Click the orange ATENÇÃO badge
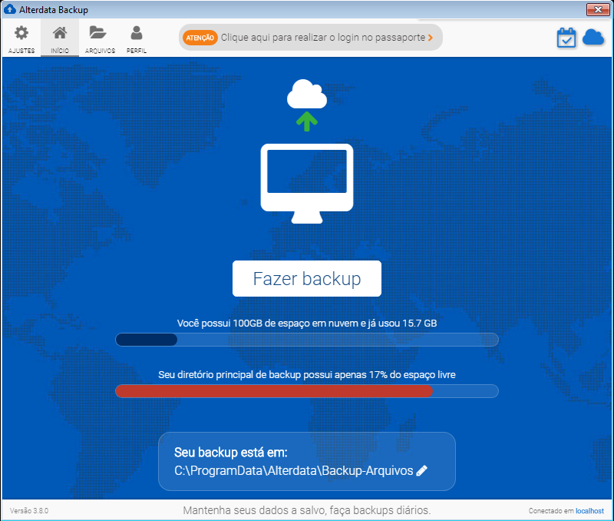 (x=200, y=38)
